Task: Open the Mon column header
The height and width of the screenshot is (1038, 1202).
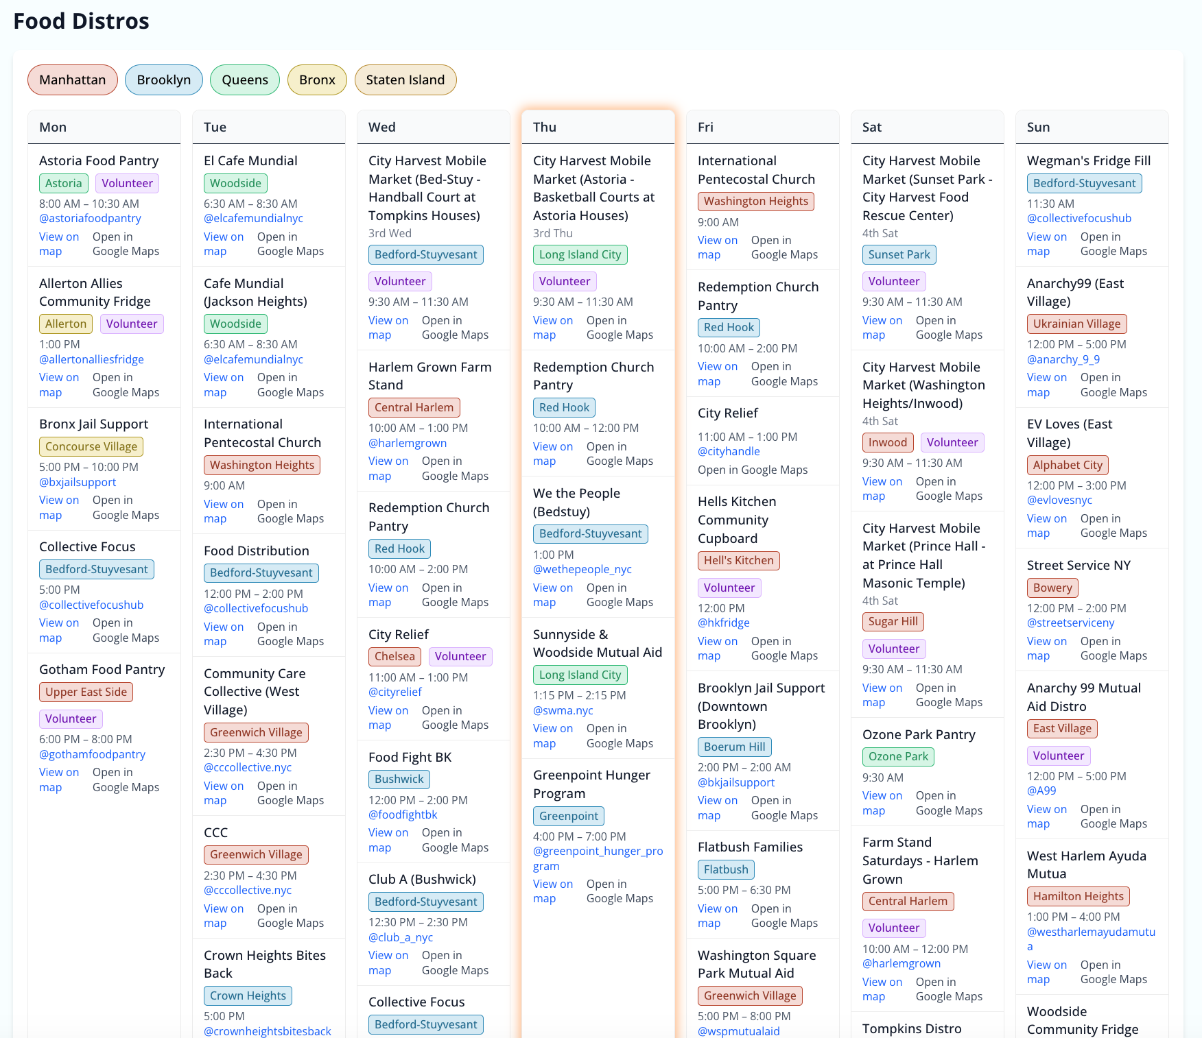Action: (104, 127)
